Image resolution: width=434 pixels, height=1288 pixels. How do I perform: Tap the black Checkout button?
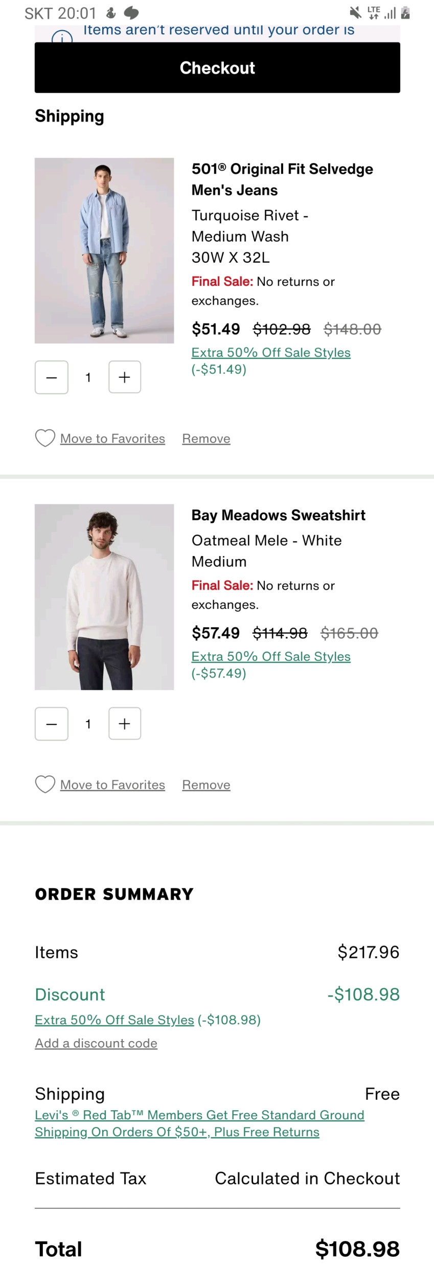217,67
